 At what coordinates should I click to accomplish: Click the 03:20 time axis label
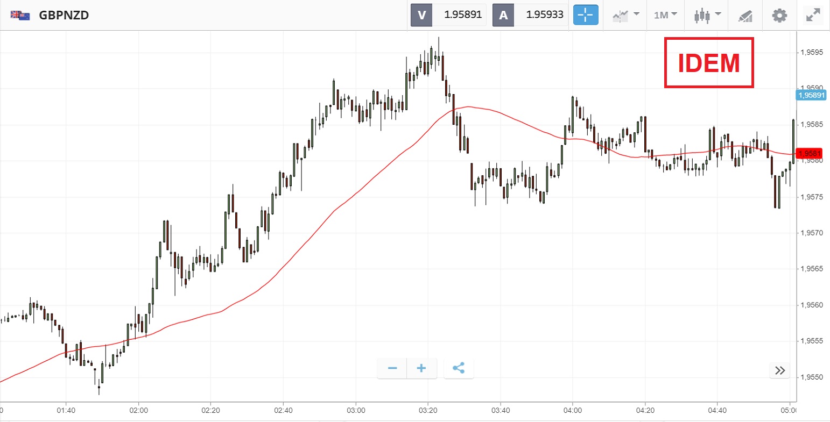pos(428,410)
